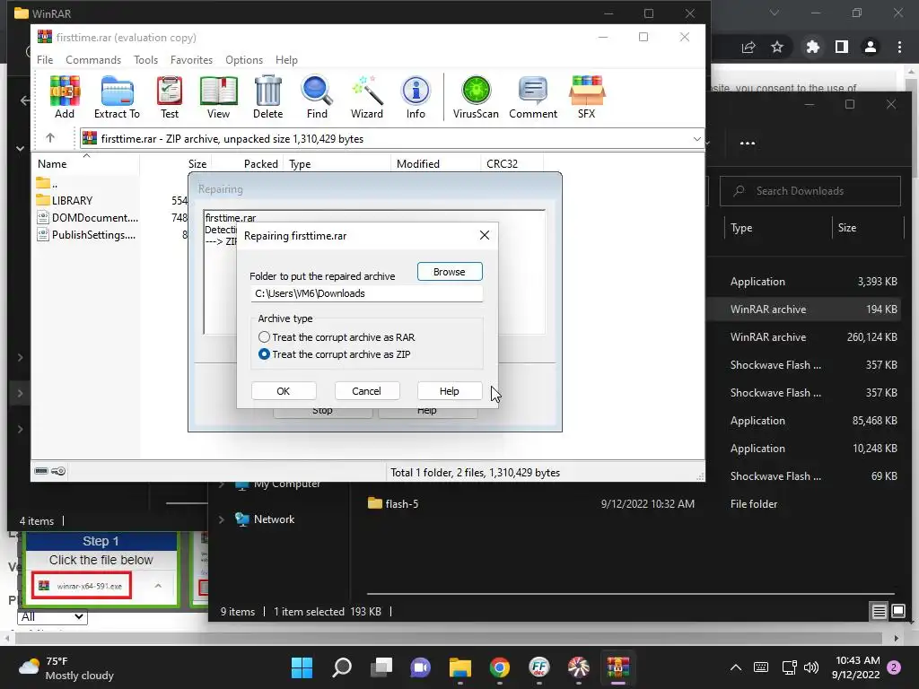Viewport: 919px width, 689px height.
Task: Open the Help menu in WinRAR
Action: (x=286, y=60)
